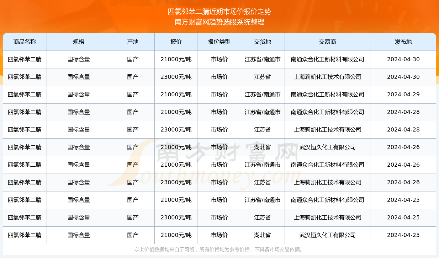Select the subtitle 南方财富网趋势选股系统整理

219,22
